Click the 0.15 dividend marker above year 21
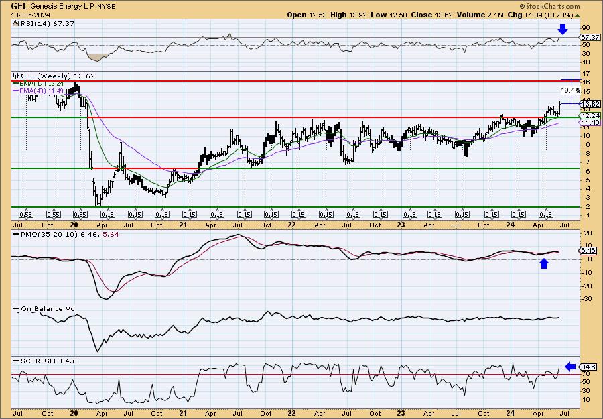603x419 pixels. point(190,215)
